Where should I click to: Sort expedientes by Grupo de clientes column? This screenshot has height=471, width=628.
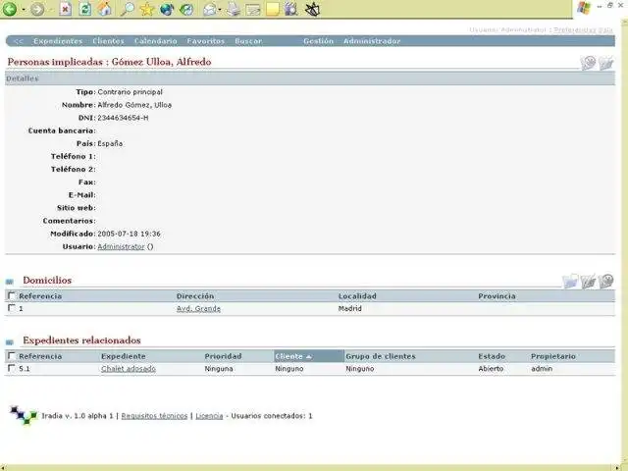coord(381,356)
